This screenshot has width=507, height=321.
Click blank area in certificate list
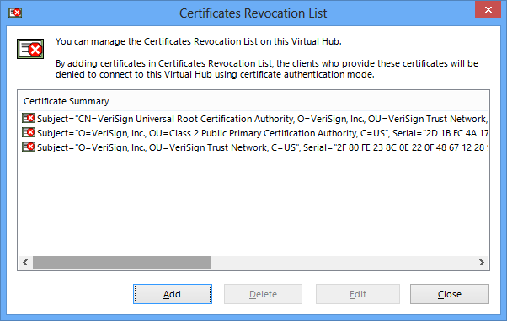(x=253, y=204)
